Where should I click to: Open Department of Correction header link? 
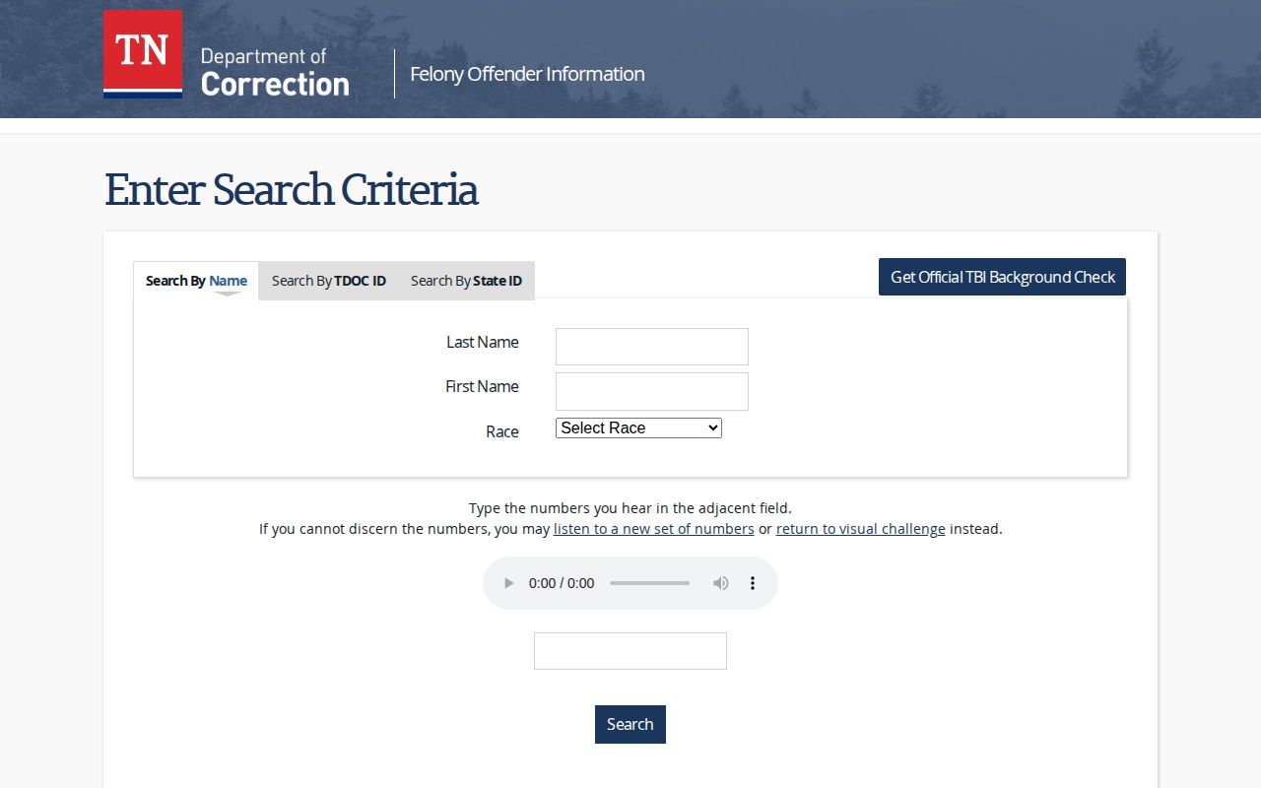(275, 72)
